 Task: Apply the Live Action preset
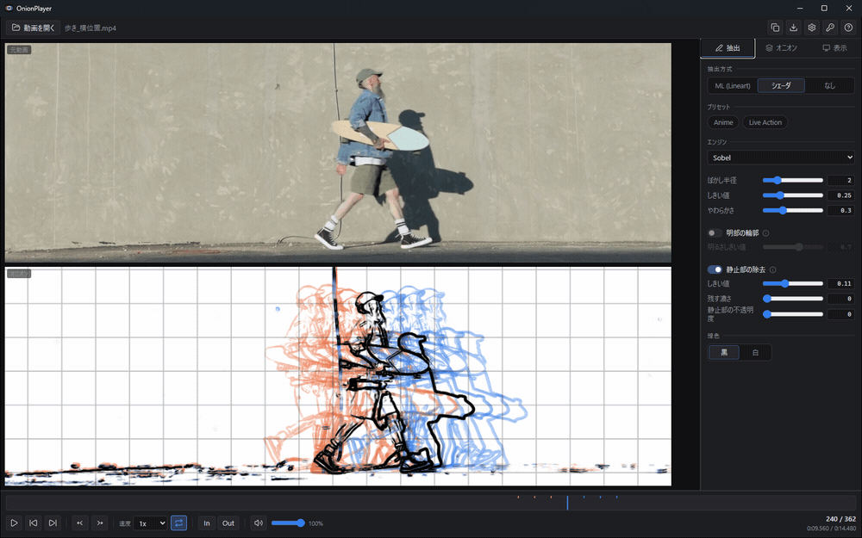tap(765, 122)
